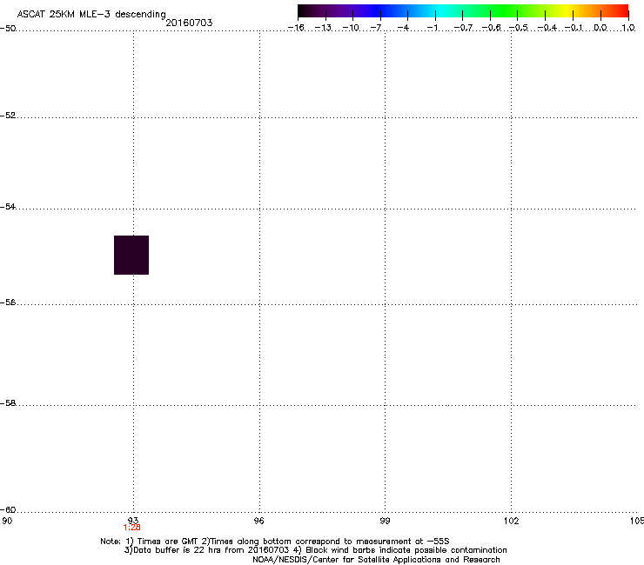This screenshot has width=644, height=565.
Task: Click the 'Times are GMT' note line
Action: pos(275,542)
